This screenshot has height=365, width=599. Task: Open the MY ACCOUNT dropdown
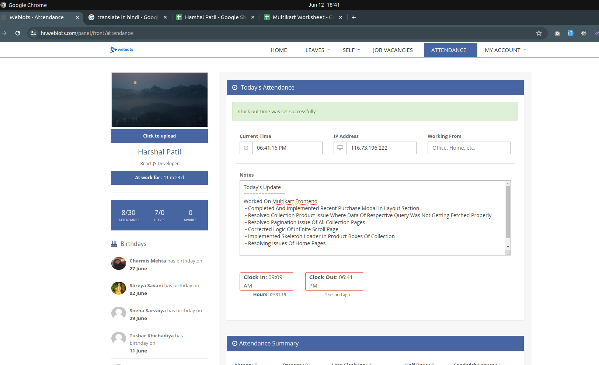(x=505, y=50)
